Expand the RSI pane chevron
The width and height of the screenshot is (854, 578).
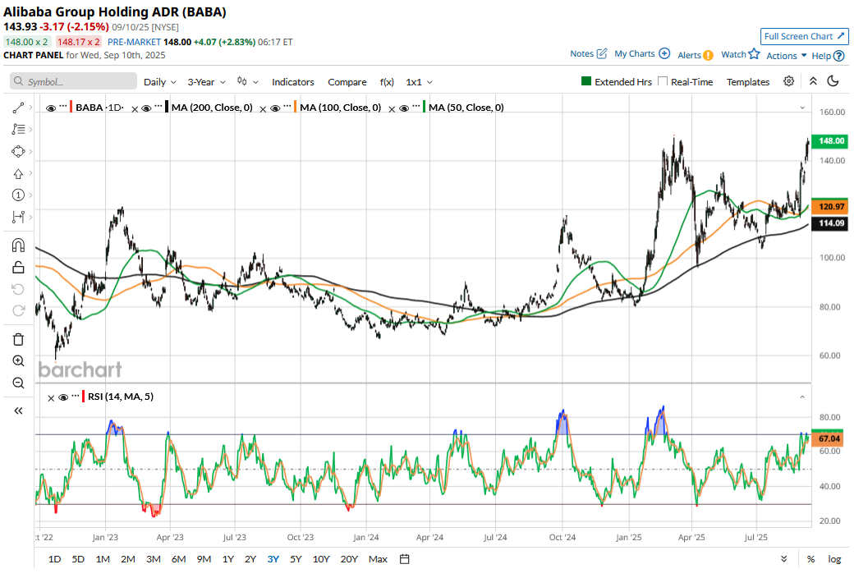click(x=802, y=397)
